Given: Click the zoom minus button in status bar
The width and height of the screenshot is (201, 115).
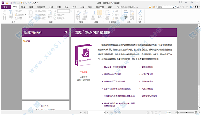Looking at the screenshot, I should 177,113.
